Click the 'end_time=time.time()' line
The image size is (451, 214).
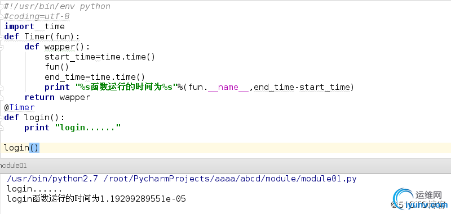[95, 77]
